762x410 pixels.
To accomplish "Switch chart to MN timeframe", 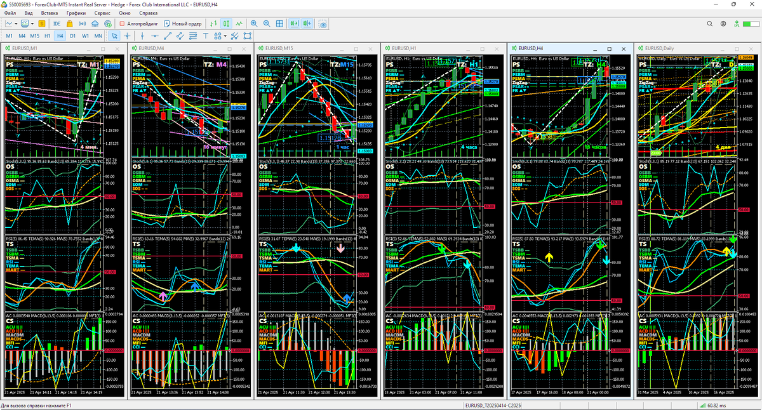I will (x=98, y=36).
